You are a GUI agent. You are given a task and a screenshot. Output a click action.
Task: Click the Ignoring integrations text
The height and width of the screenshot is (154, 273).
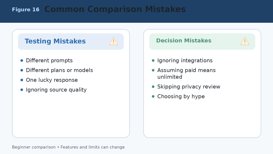[185, 60]
